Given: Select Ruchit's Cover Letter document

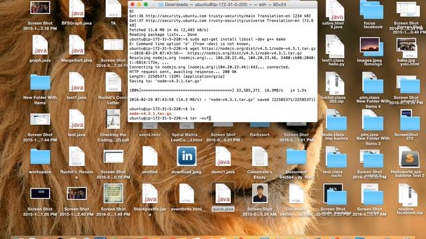Looking at the screenshot, I should click(x=113, y=82).
